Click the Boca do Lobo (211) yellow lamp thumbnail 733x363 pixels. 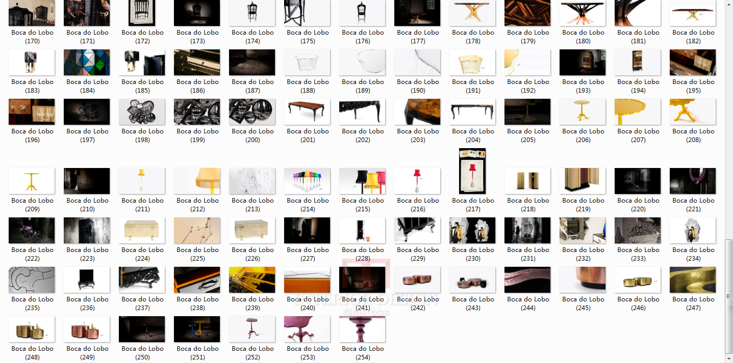[x=142, y=181]
